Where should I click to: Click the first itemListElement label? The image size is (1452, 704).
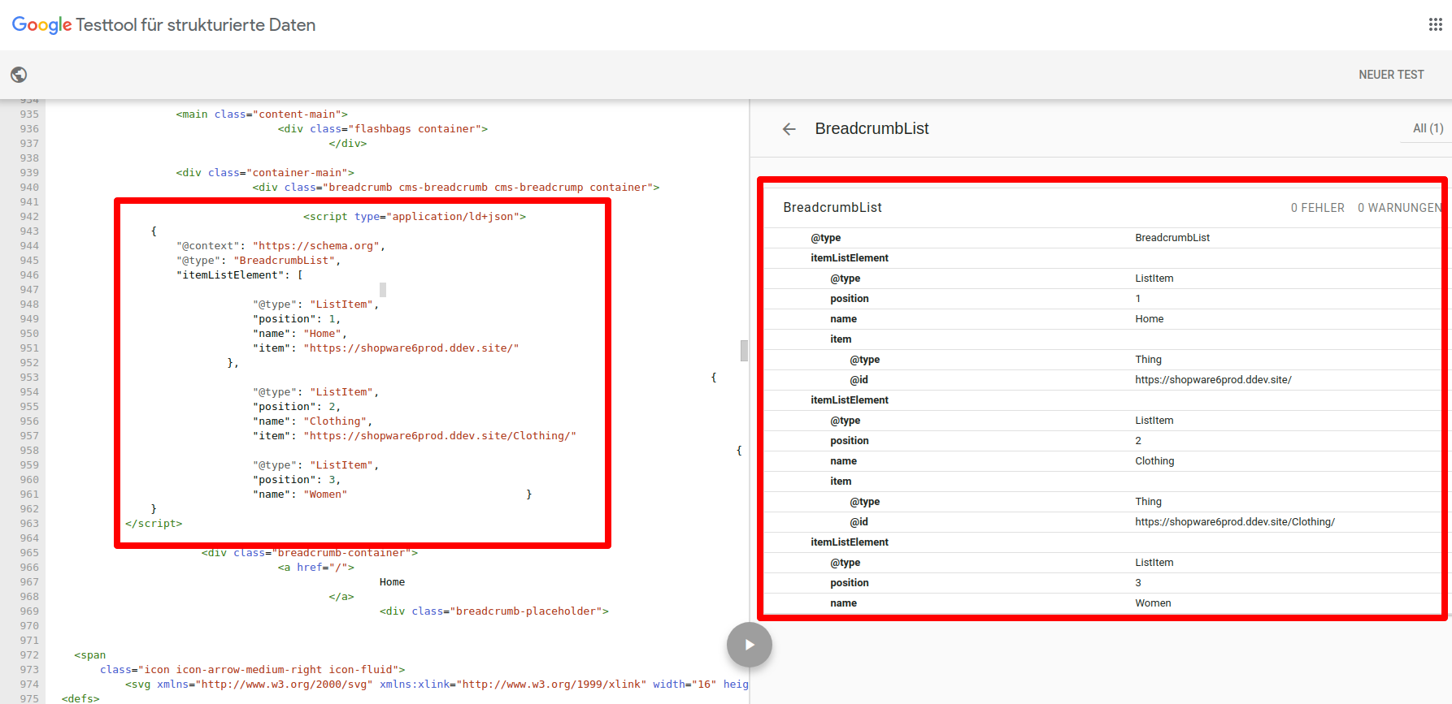pos(849,258)
